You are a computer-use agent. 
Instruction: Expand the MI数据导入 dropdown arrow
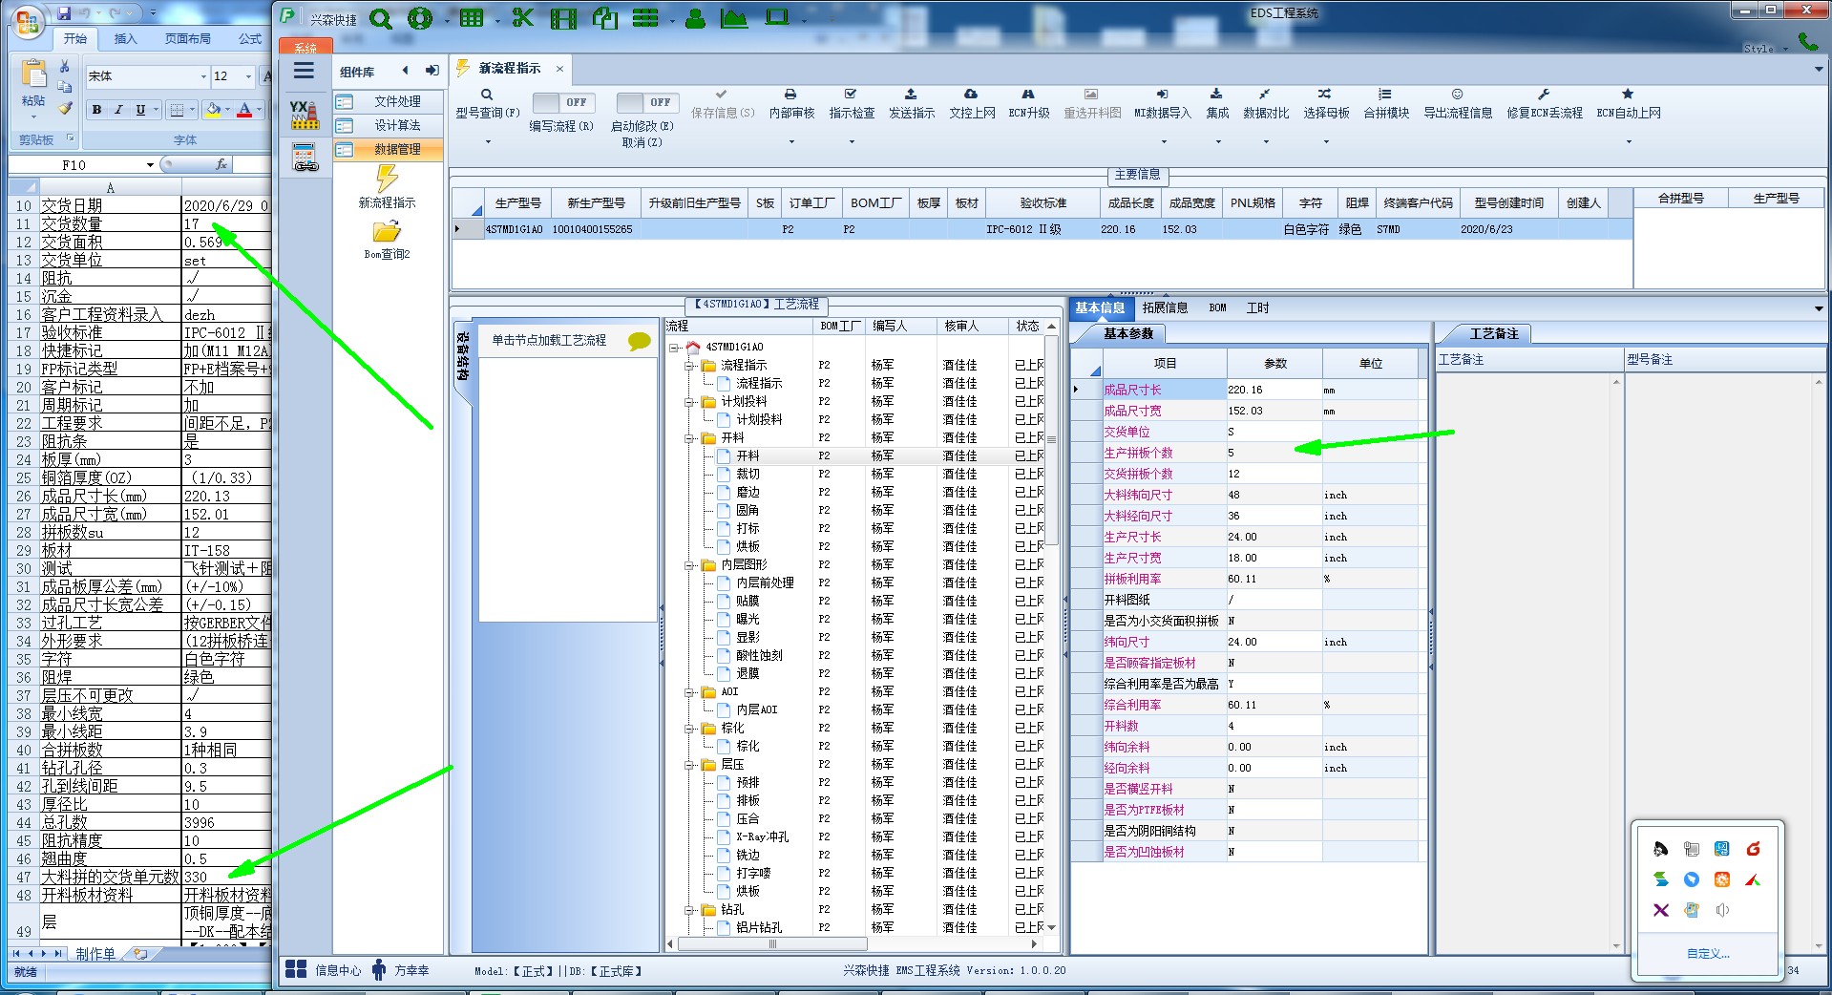coord(1162,142)
